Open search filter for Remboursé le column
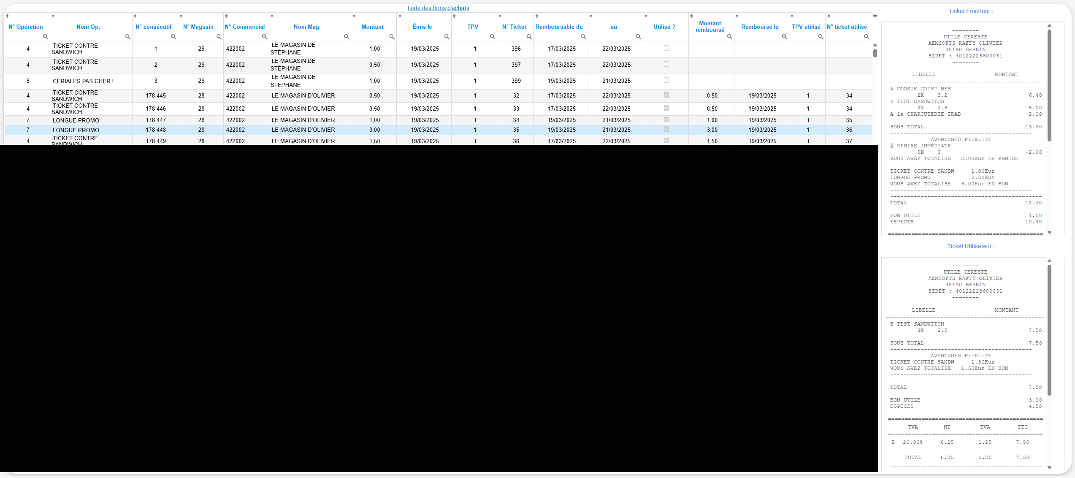 coord(784,37)
